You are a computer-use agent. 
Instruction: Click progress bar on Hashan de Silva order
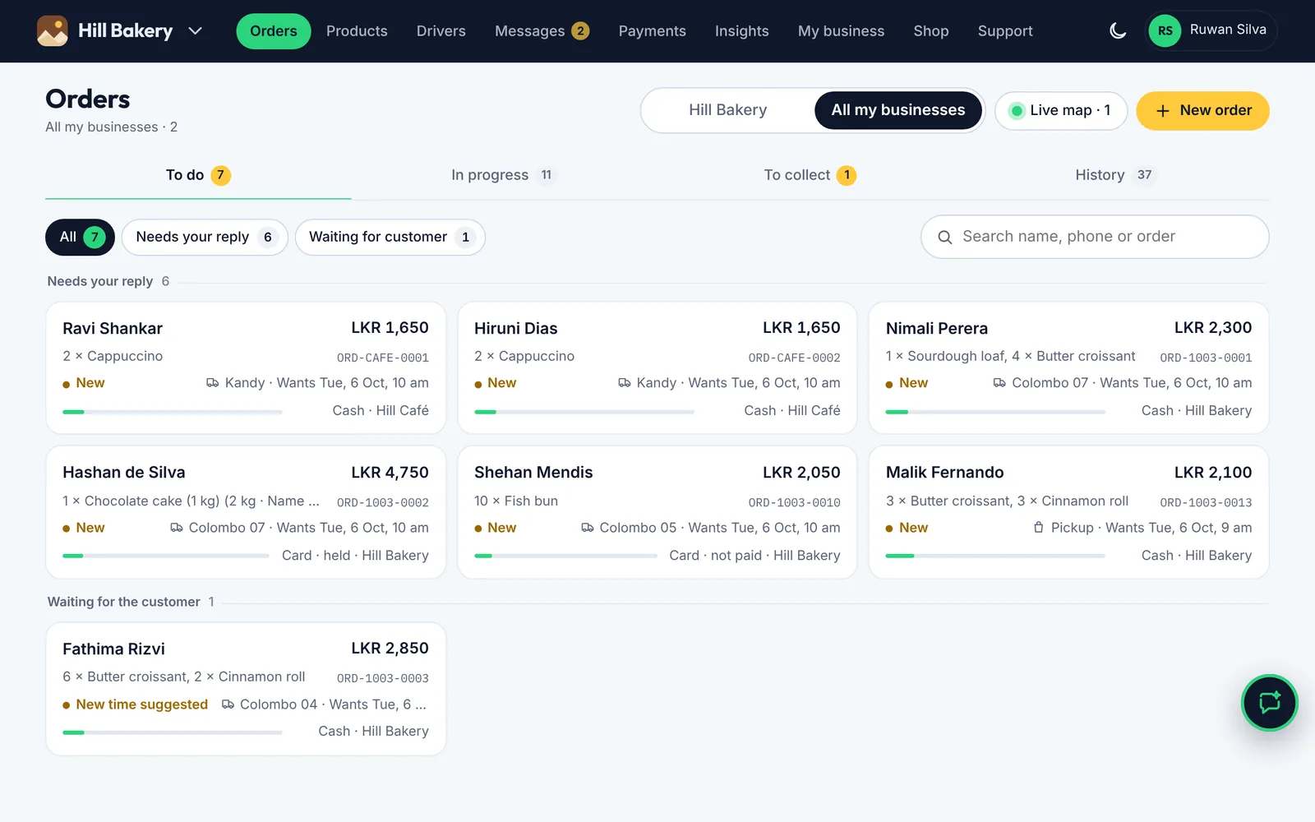pos(166,556)
